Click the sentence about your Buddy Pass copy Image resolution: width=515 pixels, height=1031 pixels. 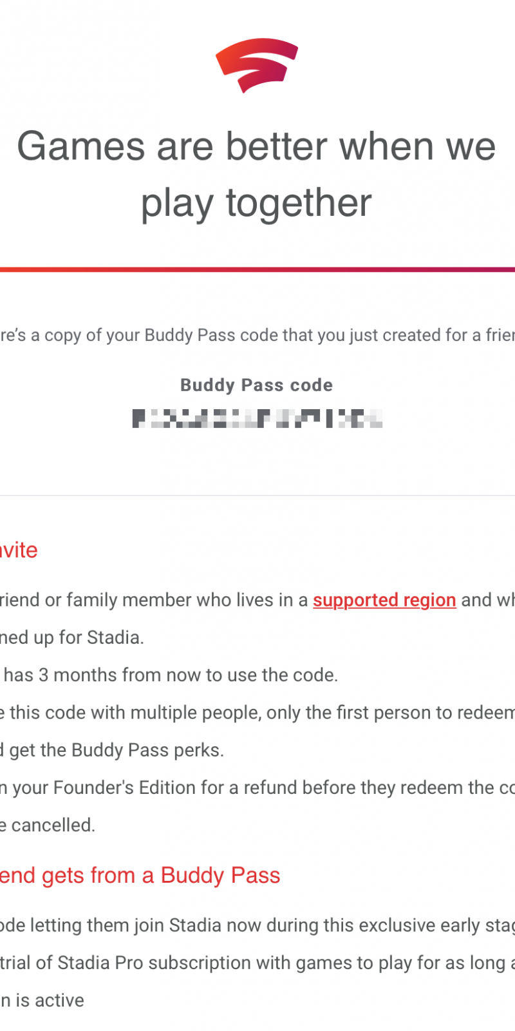point(257,335)
